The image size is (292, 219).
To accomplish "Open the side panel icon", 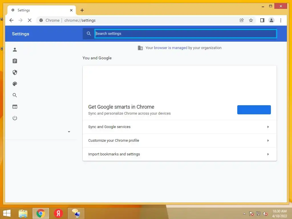I will click(262, 20).
